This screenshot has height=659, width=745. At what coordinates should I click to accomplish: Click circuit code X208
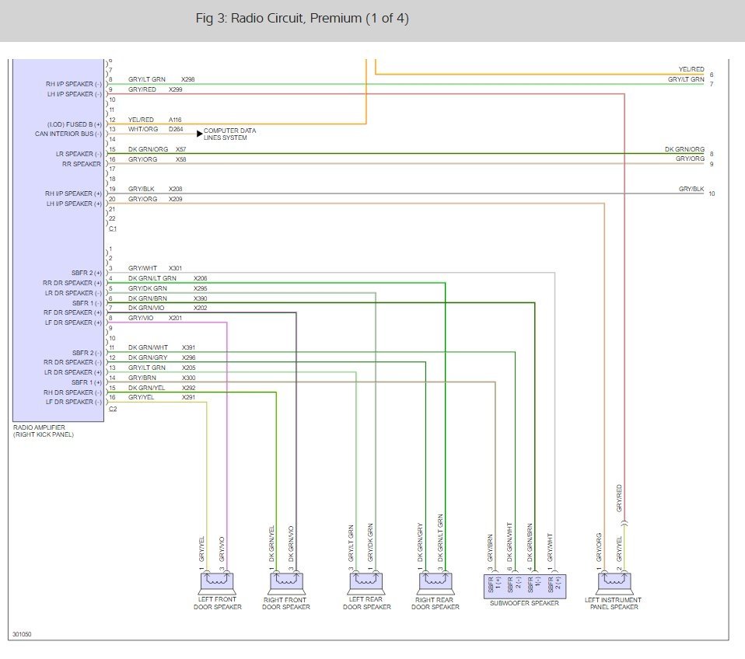click(x=175, y=189)
